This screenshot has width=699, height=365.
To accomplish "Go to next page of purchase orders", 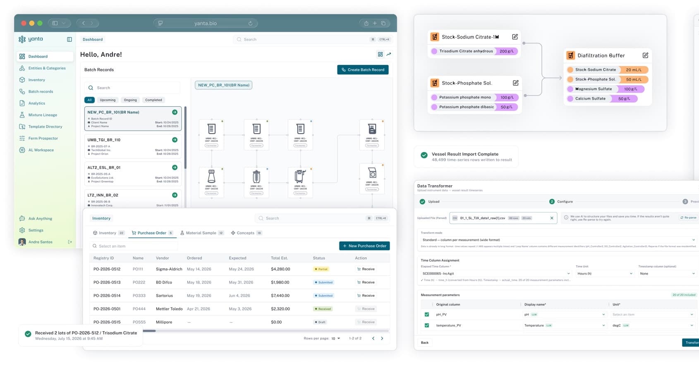I will click(382, 338).
